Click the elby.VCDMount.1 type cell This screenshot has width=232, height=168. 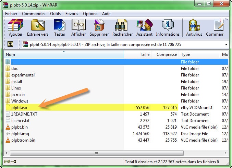pyautogui.click(x=197, y=107)
